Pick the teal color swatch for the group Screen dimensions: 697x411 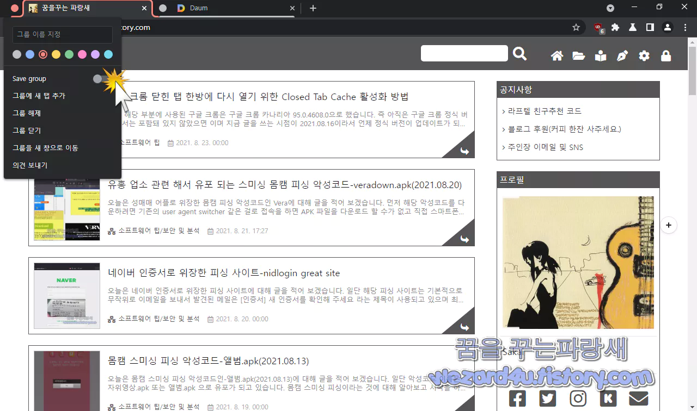coord(108,54)
